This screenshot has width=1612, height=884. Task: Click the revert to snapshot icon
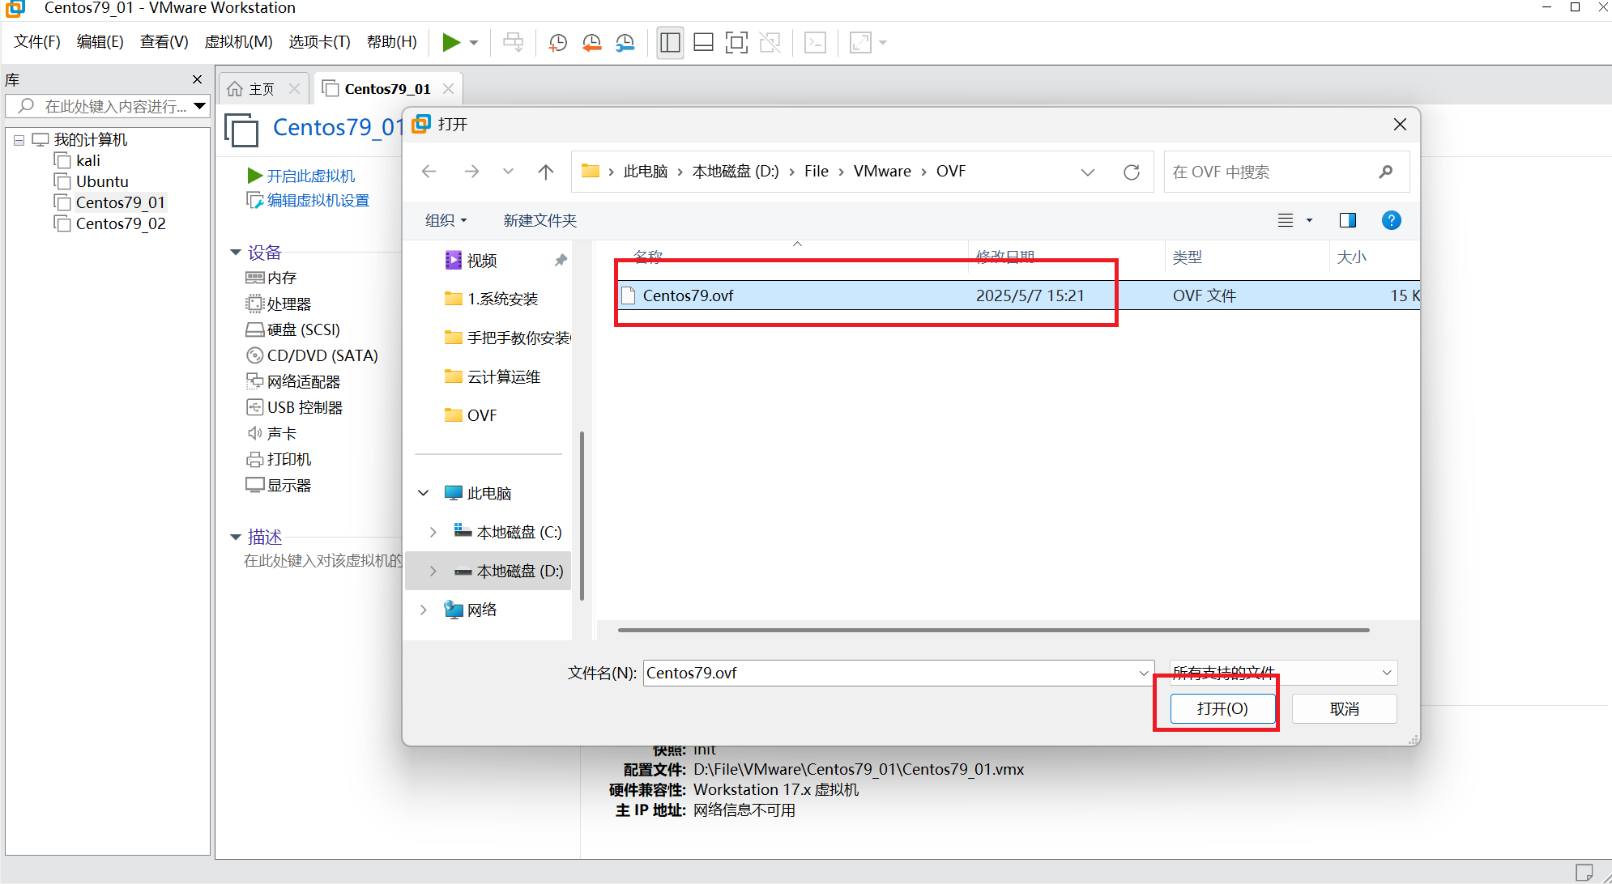pos(591,42)
